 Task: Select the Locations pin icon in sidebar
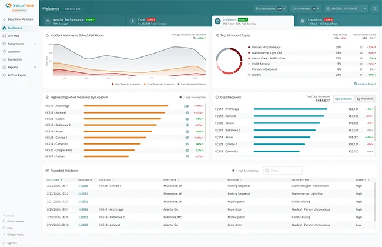[4, 52]
